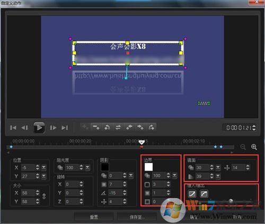The image size is (265, 224).
Task: Adjust the shadow distance spinner next to 4
Action: click(x=125, y=201)
